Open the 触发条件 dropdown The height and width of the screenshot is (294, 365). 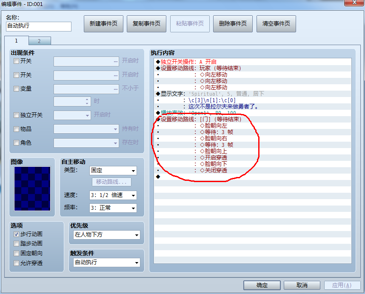click(x=107, y=263)
